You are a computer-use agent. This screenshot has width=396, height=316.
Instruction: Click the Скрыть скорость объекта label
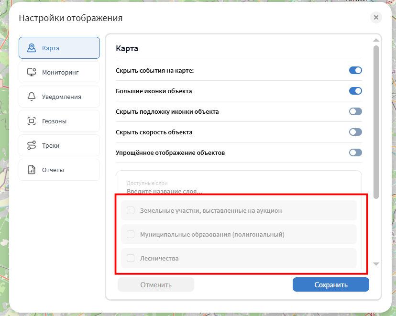[154, 132]
